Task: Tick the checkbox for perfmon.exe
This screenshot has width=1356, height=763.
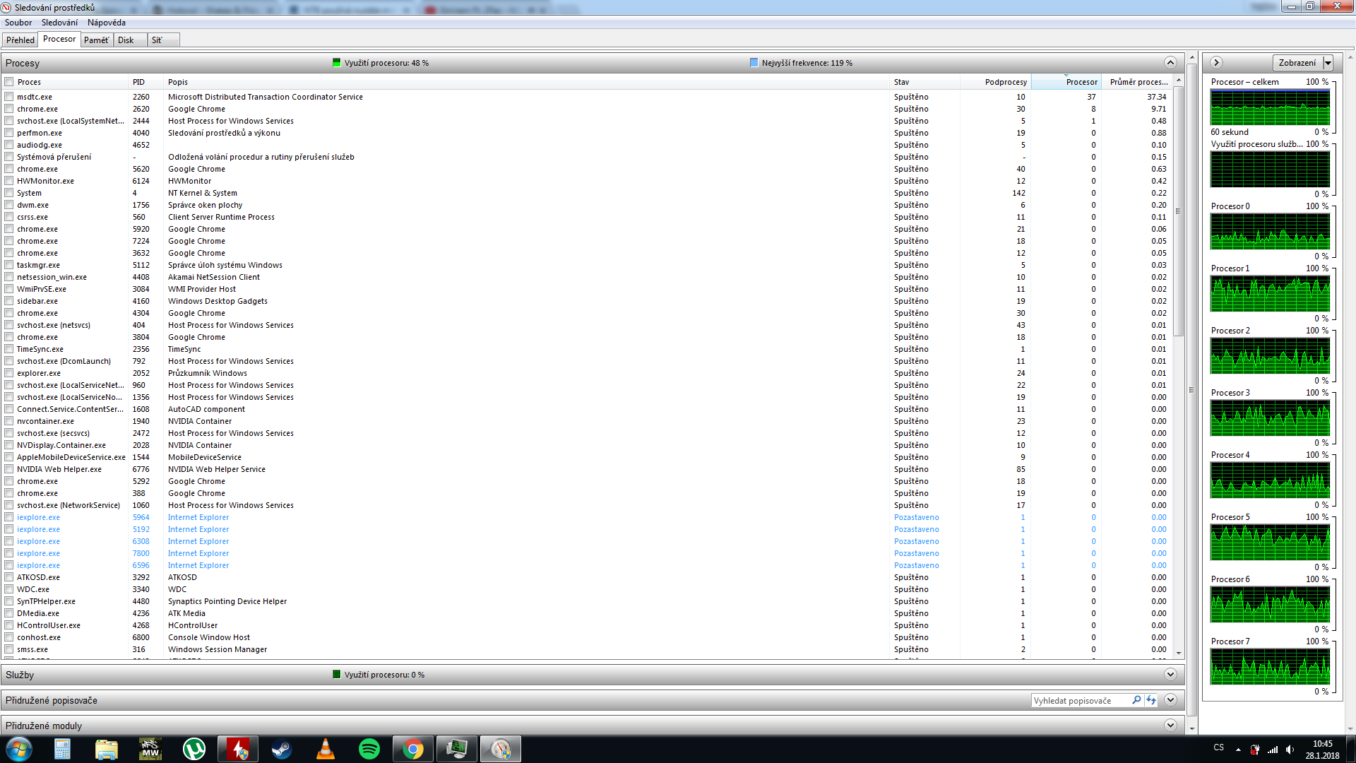Action: click(x=9, y=133)
